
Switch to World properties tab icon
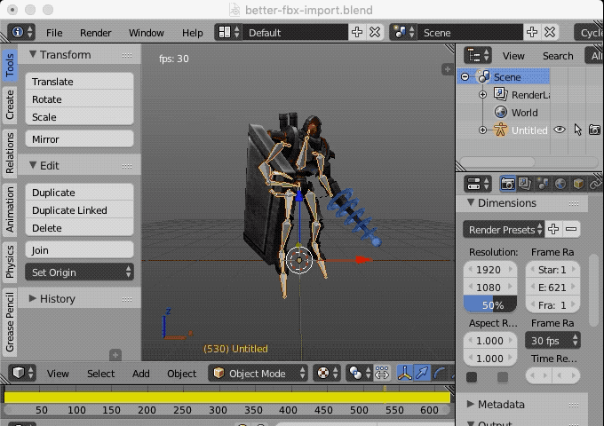[x=560, y=184]
